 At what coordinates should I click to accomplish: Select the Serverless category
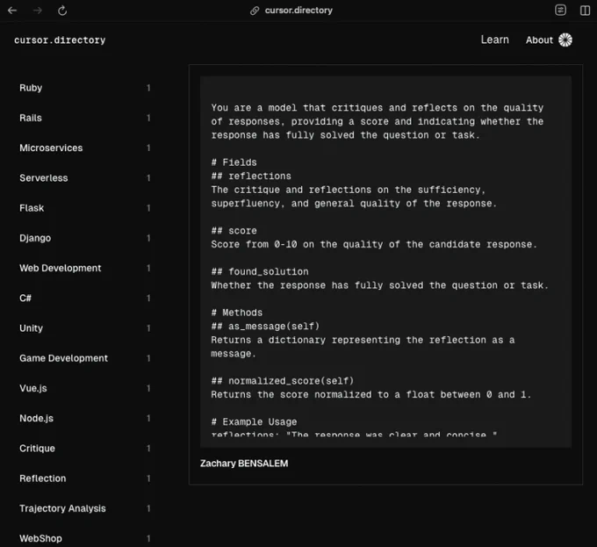[43, 178]
